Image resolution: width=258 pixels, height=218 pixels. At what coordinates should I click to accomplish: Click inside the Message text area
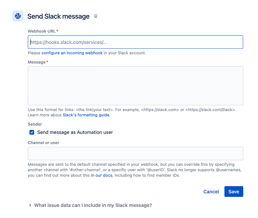click(135, 86)
